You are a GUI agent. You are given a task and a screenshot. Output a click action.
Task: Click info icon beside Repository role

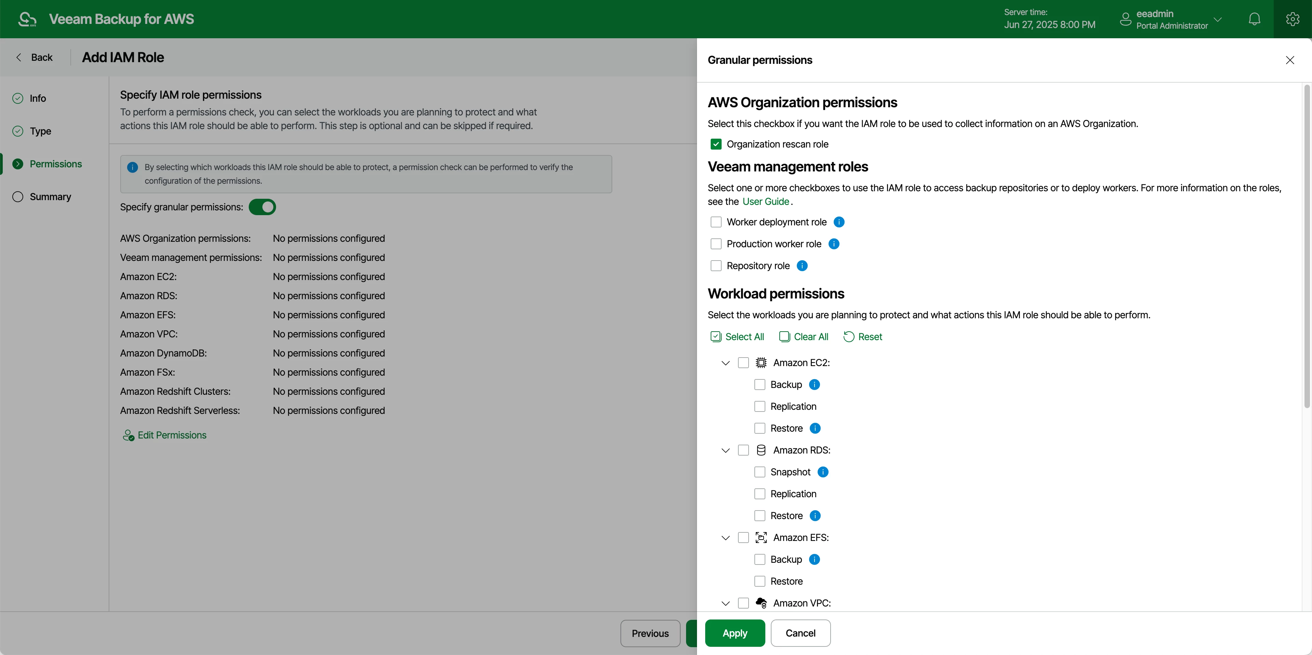click(x=802, y=266)
